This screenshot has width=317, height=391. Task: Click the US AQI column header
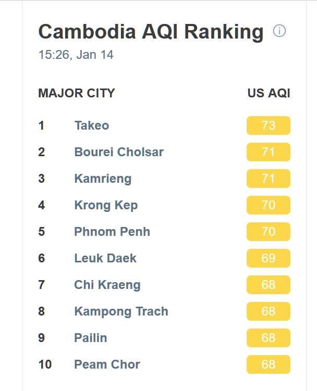point(269,93)
